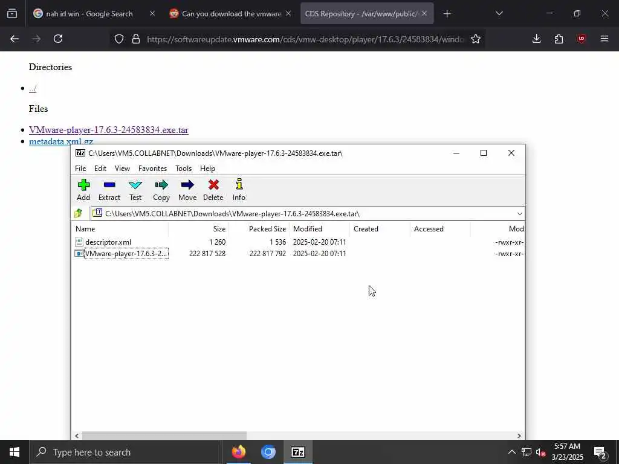Click the tracking protection shield icon
The width and height of the screenshot is (619, 464).
(119, 39)
